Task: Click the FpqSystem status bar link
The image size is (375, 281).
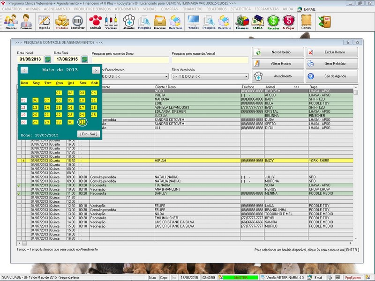Action: (353, 278)
